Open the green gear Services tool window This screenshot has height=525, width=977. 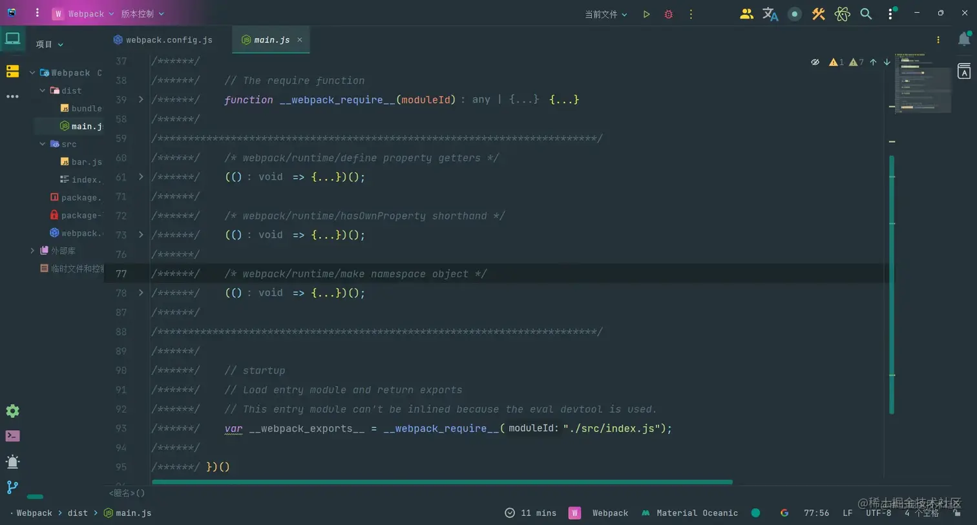point(12,411)
